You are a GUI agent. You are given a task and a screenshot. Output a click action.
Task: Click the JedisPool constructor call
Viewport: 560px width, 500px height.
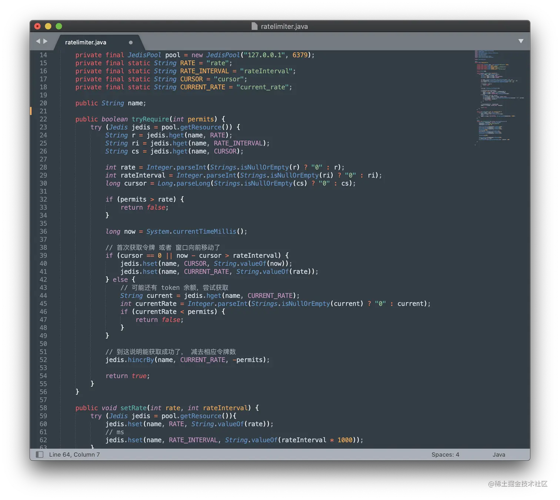[x=223, y=55]
